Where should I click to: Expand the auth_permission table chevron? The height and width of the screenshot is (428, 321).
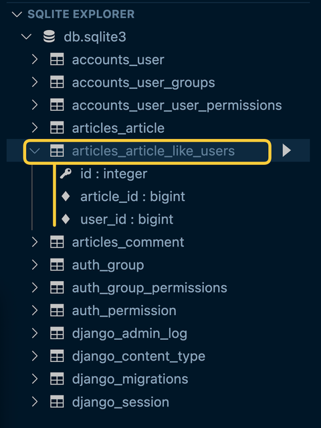click(x=35, y=310)
